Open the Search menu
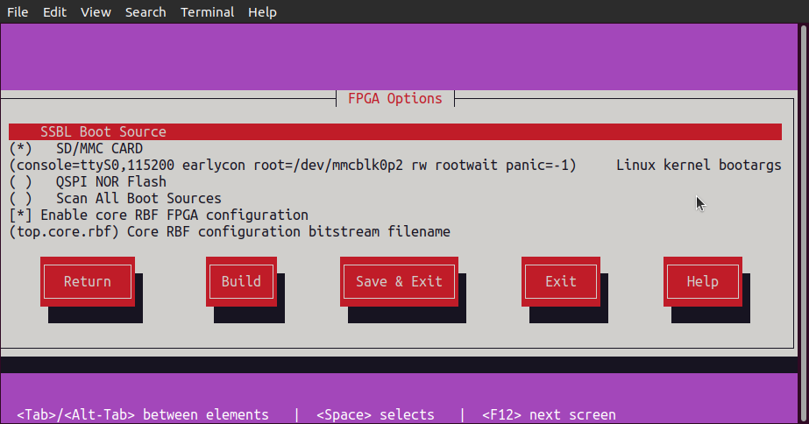 [145, 12]
